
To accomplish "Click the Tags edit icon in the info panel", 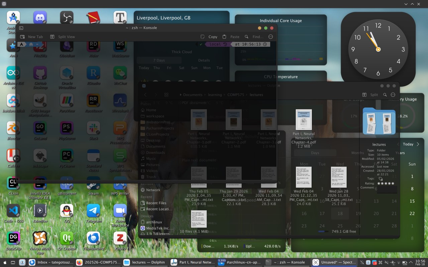I will point(381,179).
